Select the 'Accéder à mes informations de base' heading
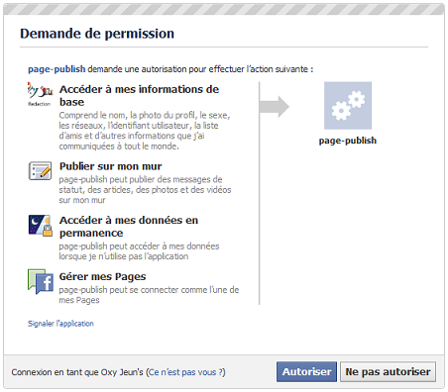Screen dimensions: 448x392 139,95
